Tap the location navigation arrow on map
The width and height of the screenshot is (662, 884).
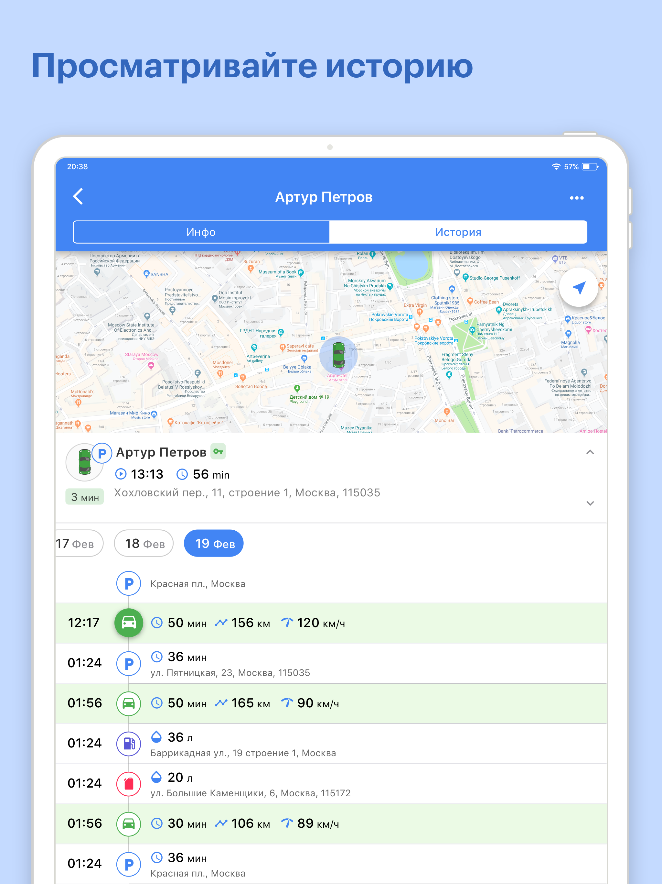(578, 287)
